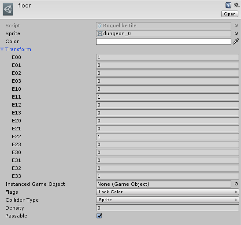Viewport: 241px width, 225px height.
Task: Open the white Color swatch
Action: (163, 41)
